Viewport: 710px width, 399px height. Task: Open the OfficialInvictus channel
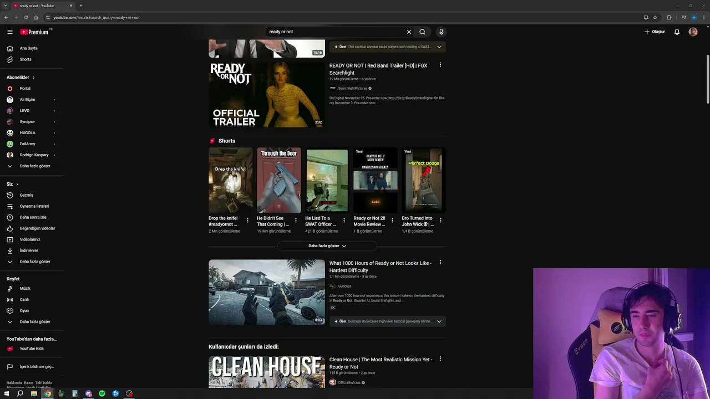[x=349, y=382]
